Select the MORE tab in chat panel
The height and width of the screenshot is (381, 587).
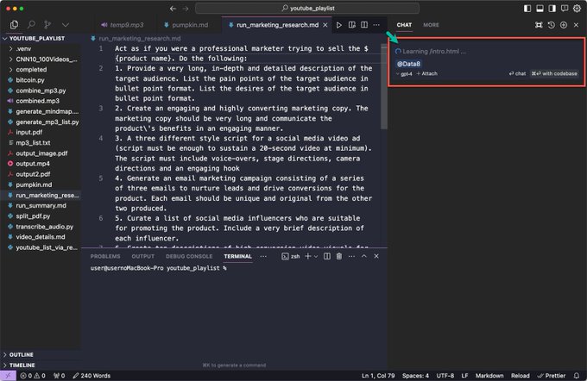coord(431,25)
